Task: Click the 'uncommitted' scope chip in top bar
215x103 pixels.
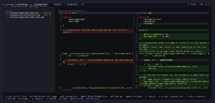Action: (x=41, y=4)
